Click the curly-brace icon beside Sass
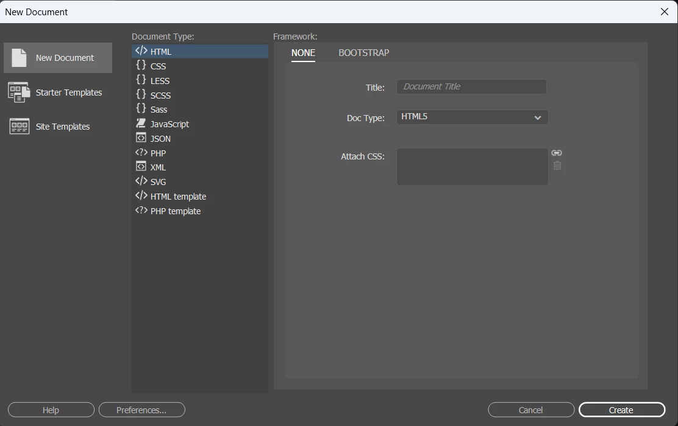This screenshot has width=678, height=426. point(141,108)
